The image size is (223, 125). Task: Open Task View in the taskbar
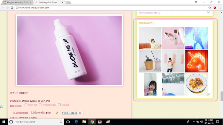(x=68, y=122)
